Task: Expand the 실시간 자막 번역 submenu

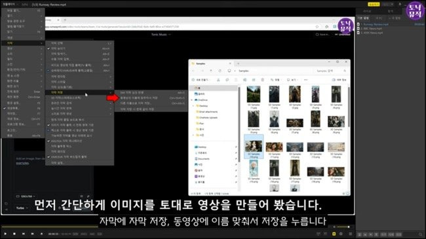Action: click(x=79, y=108)
